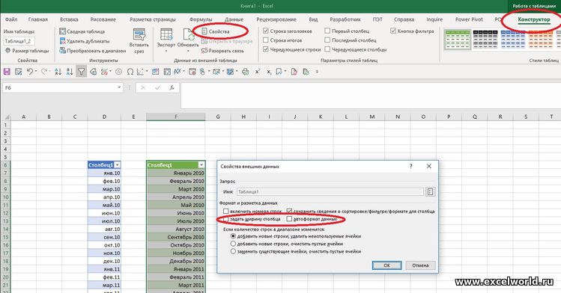This screenshot has width=561, height=293.
Task: Click the PDF export icon in toolbar
Action: pyautogui.click(x=294, y=72)
